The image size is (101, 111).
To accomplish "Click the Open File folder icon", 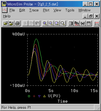I will click(x=5, y=23).
